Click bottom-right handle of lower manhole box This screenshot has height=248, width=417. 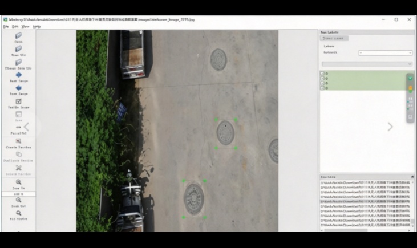(205, 217)
